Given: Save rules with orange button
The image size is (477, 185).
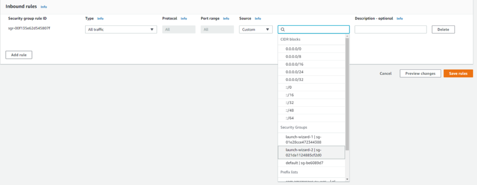Looking at the screenshot, I should [x=458, y=73].
